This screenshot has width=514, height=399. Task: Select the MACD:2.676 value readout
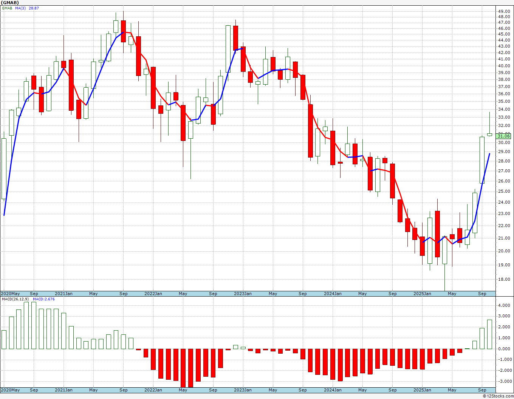[44, 299]
